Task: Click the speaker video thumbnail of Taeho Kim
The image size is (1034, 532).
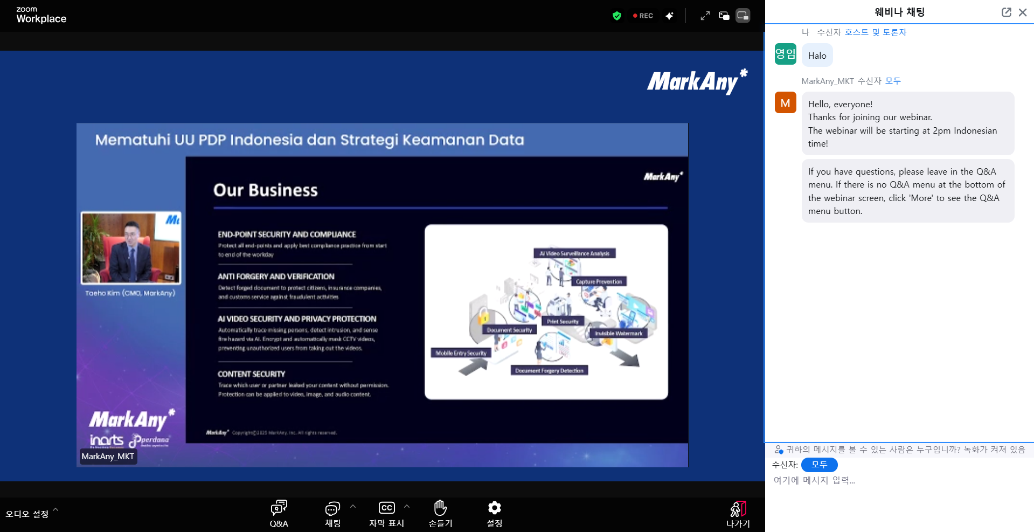Action: [131, 248]
